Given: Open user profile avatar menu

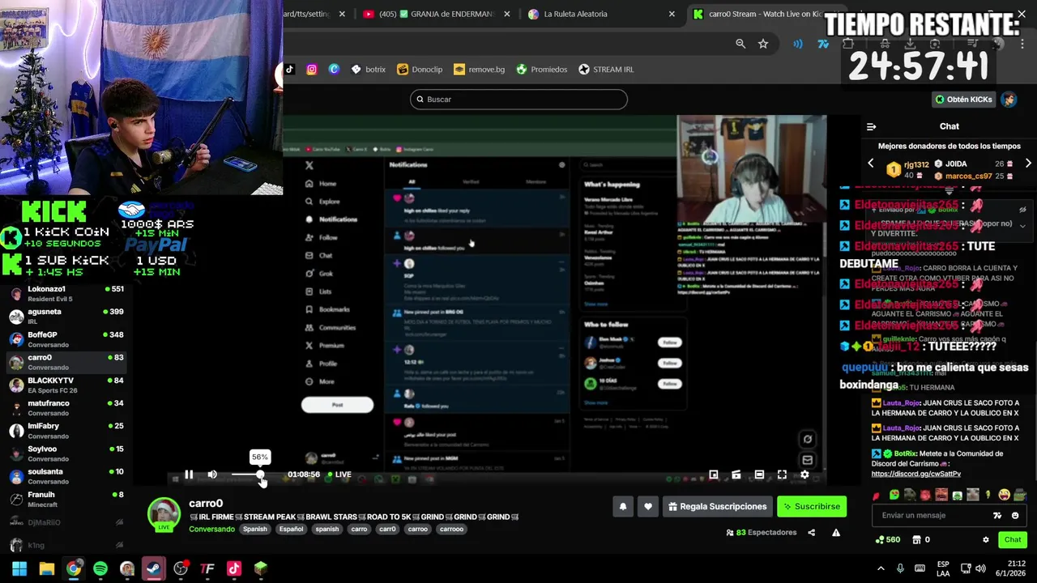Looking at the screenshot, I should (x=1009, y=100).
